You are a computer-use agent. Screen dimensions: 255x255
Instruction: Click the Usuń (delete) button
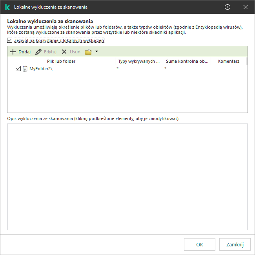click(x=71, y=52)
